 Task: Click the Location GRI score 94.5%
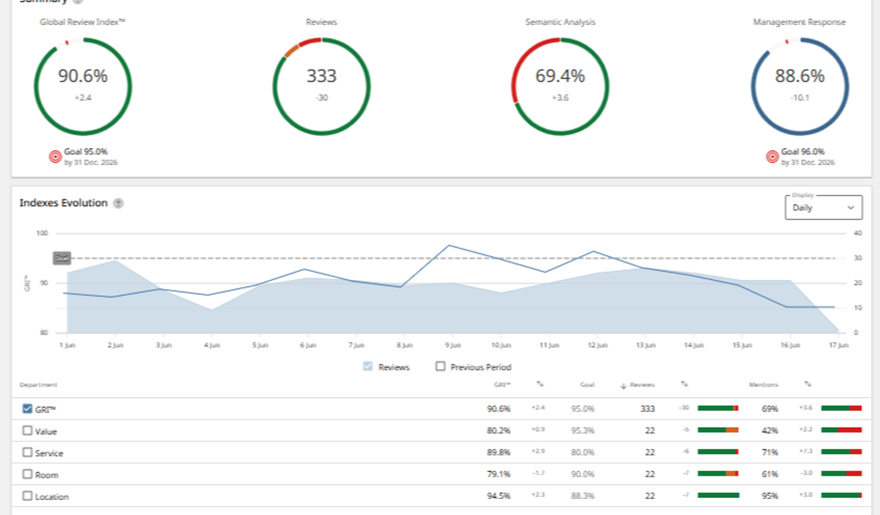pos(499,496)
